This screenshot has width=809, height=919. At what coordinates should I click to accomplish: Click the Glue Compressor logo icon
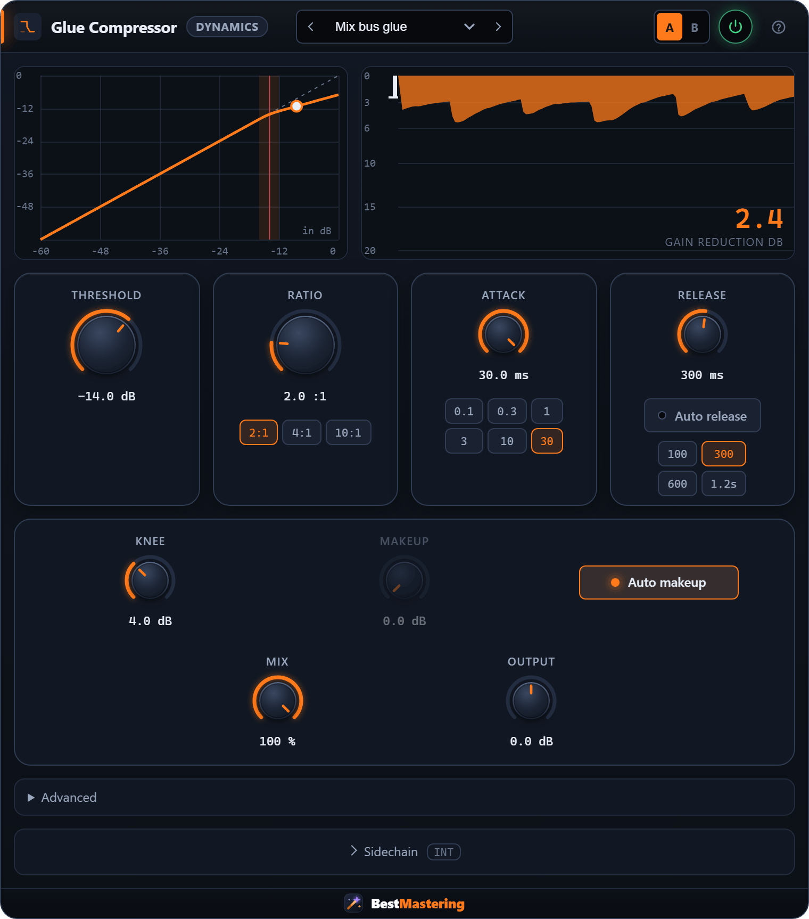coord(28,27)
